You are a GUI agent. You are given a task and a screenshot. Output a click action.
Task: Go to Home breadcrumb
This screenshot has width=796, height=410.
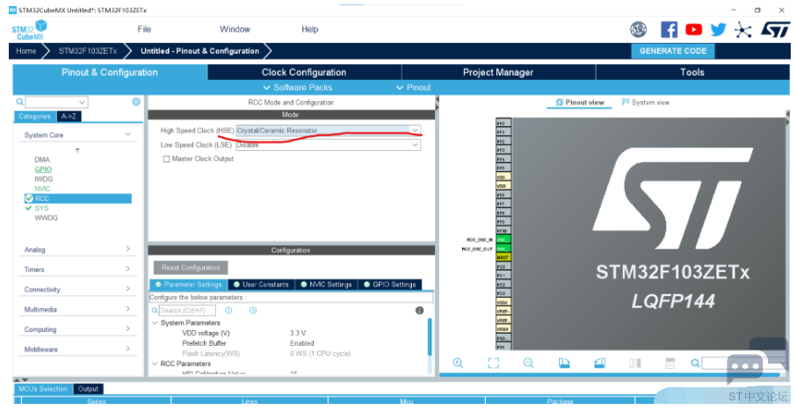pyautogui.click(x=25, y=51)
